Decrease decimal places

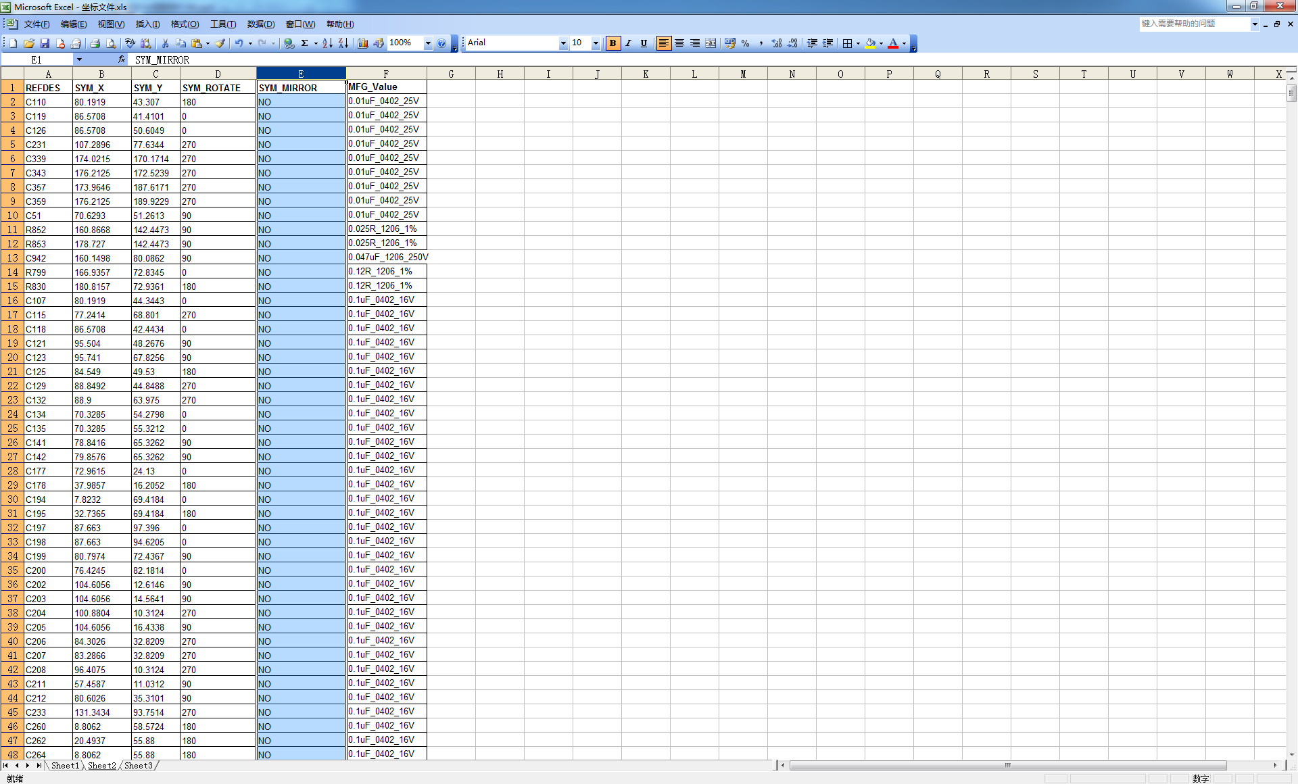point(792,43)
